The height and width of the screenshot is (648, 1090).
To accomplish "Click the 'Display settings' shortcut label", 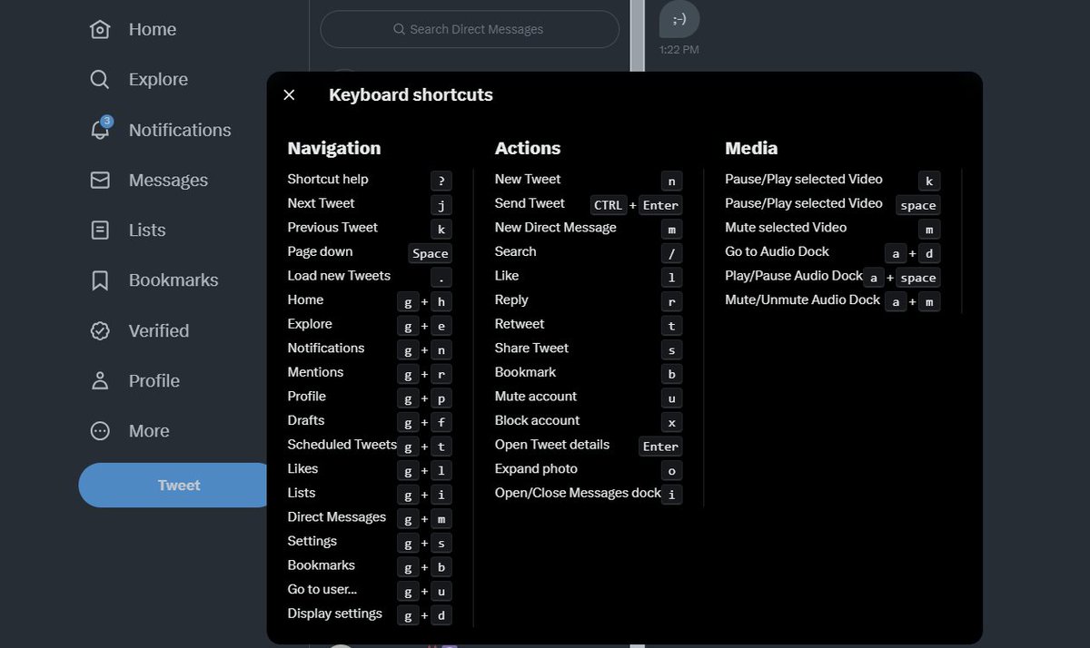I will pos(335,614).
